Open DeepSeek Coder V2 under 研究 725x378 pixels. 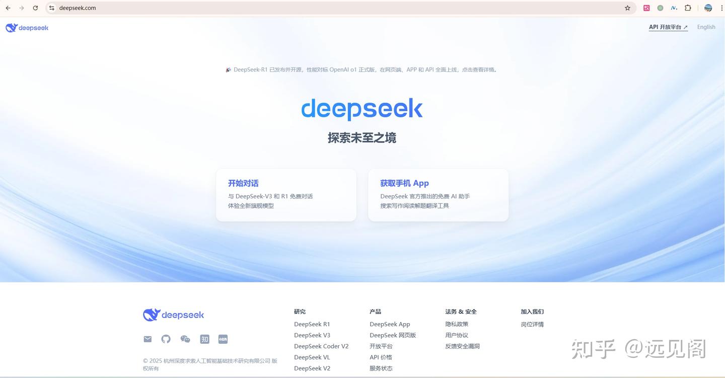[x=322, y=346]
